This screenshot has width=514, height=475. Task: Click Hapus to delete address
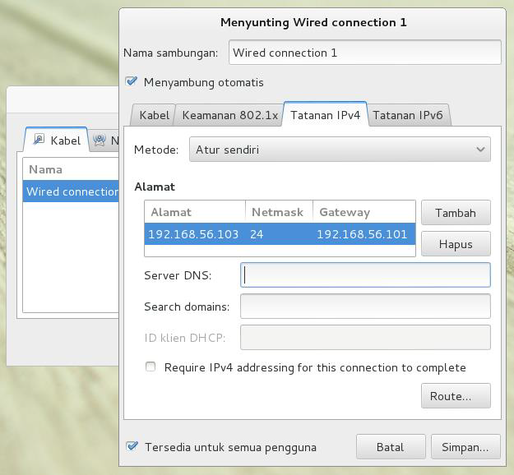coord(455,244)
